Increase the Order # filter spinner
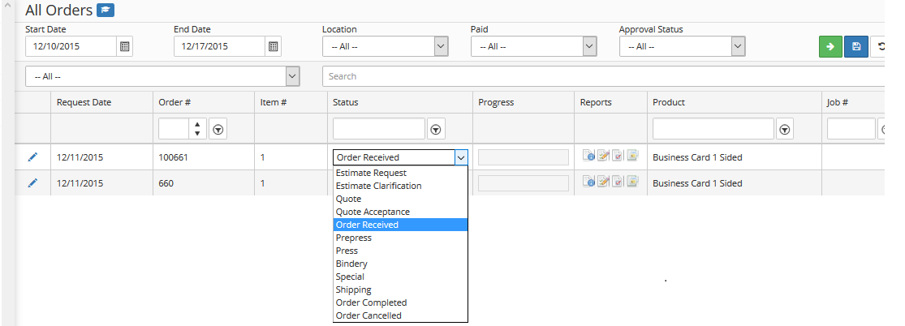 coord(197,124)
